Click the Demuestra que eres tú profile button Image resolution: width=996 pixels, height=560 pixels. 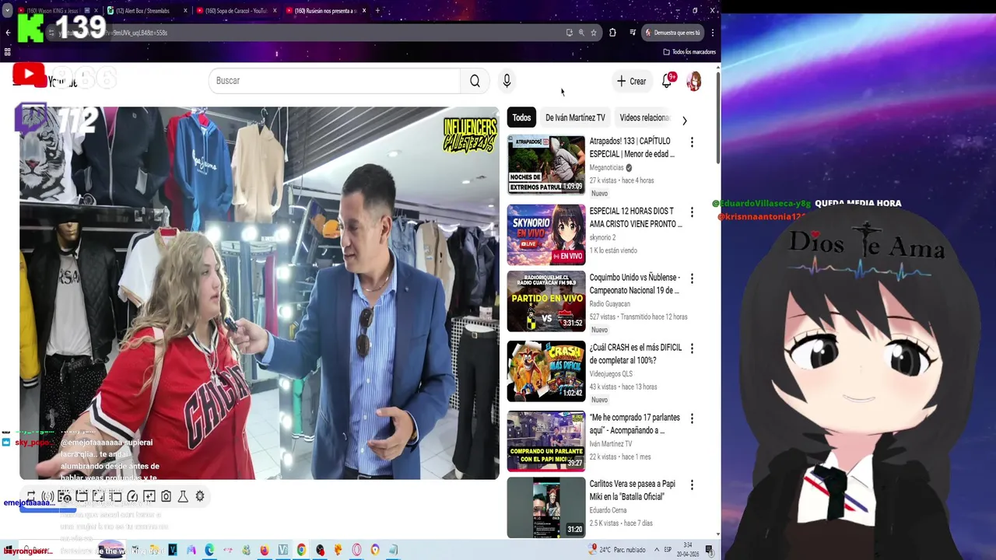pyautogui.click(x=673, y=33)
